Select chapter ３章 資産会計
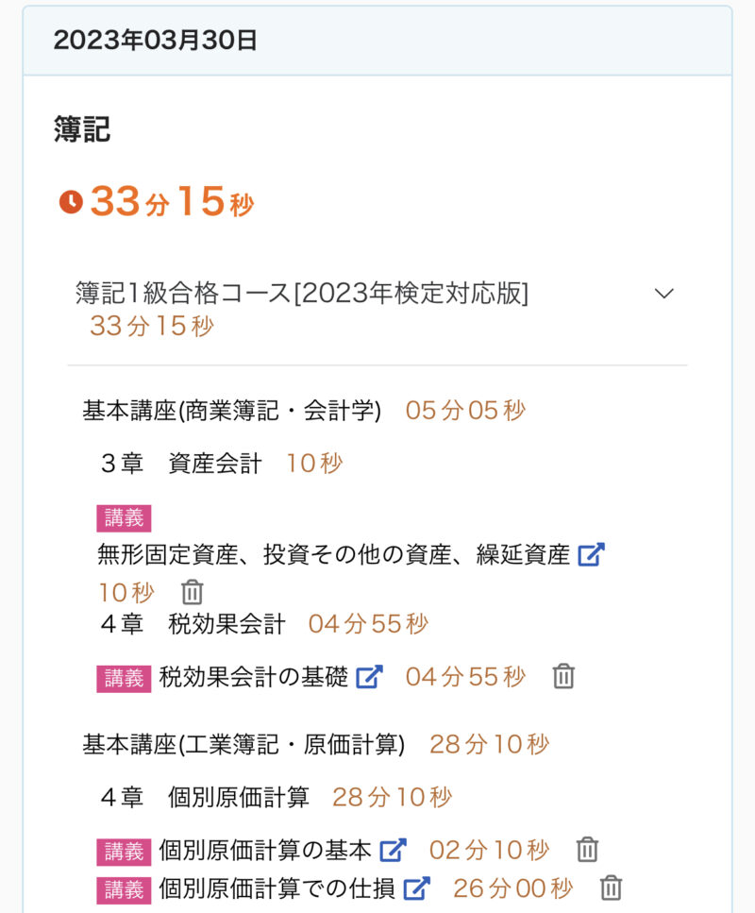The height and width of the screenshot is (913, 755). [x=181, y=464]
